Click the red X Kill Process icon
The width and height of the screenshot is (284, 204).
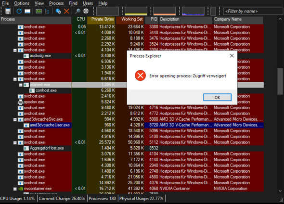[x=66, y=11]
